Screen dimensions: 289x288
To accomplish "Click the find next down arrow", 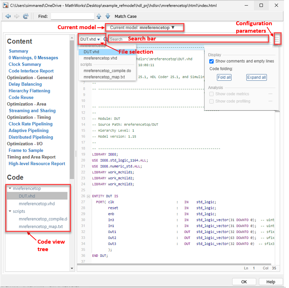I will (x=108, y=16).
